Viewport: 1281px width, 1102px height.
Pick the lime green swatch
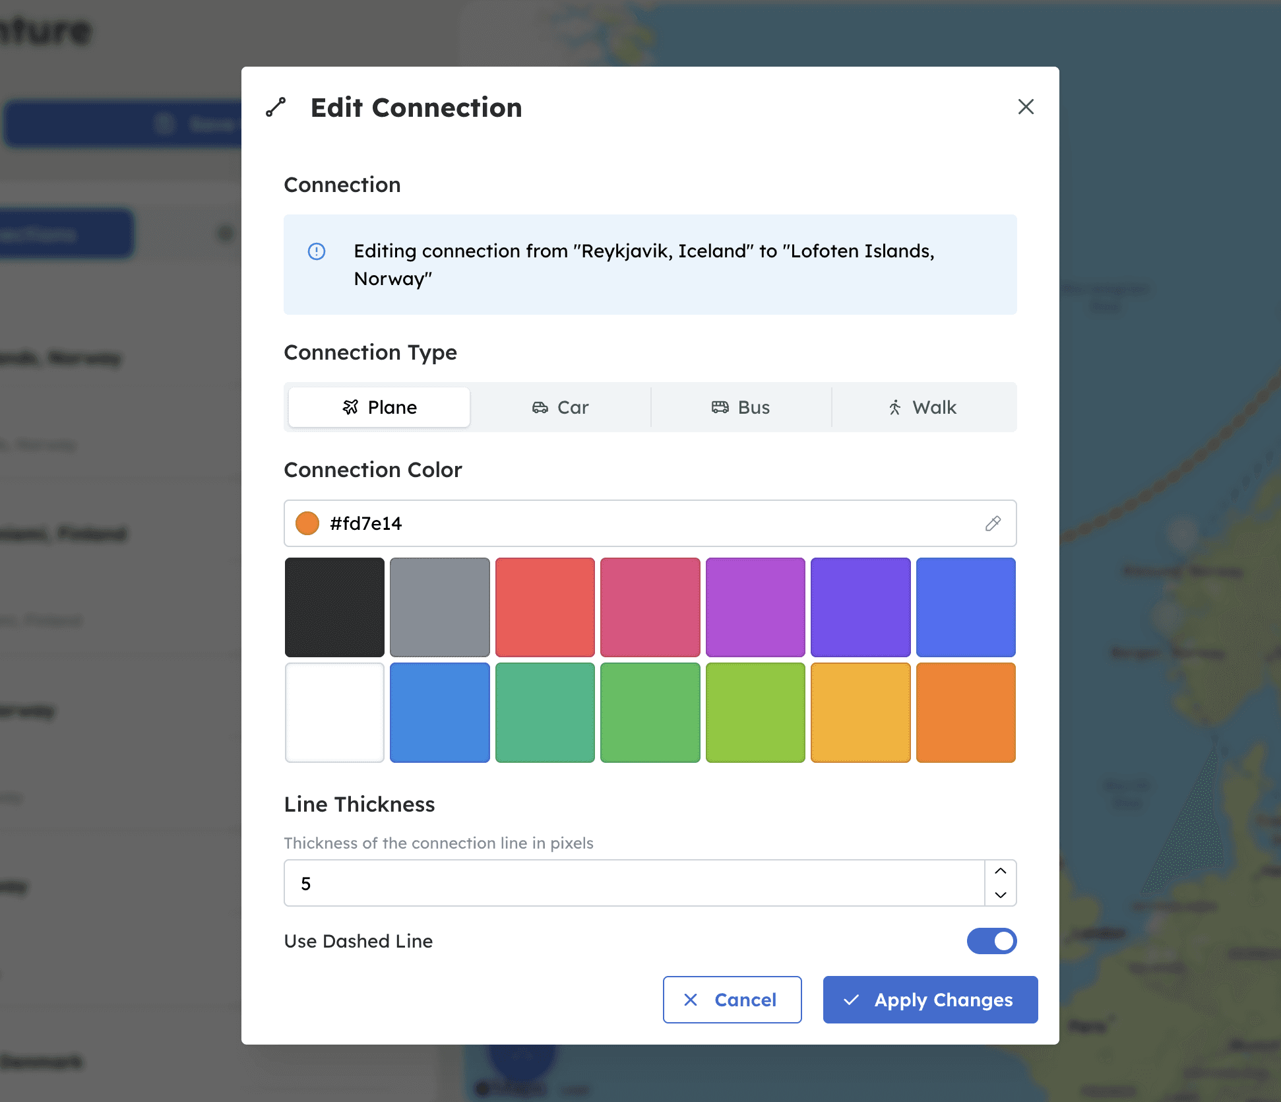pos(755,713)
